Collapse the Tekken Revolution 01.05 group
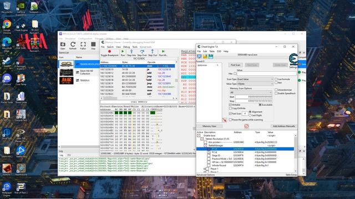The height and width of the screenshot is (199, 355). [x=202, y=139]
